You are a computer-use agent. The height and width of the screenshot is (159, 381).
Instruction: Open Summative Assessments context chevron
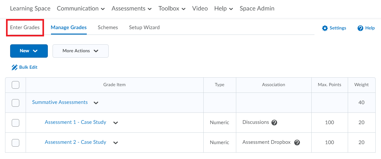click(96, 103)
